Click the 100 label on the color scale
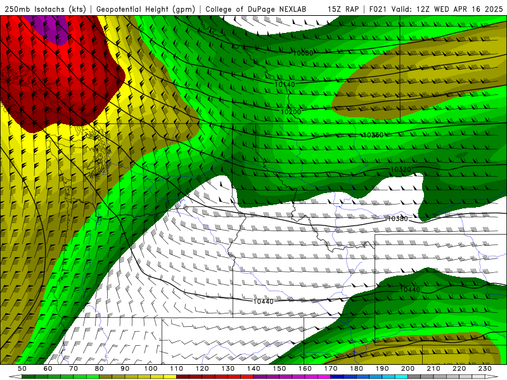 click(151, 369)
